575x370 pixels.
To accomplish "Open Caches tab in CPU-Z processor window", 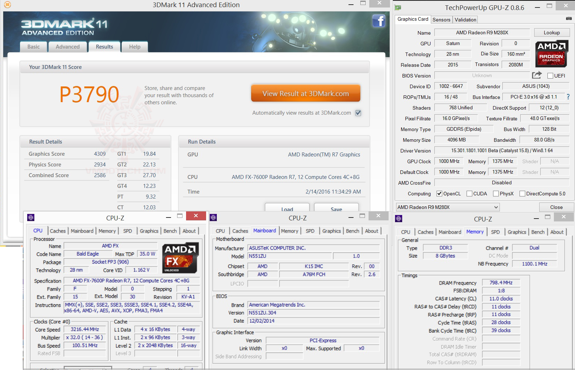I will click(58, 231).
